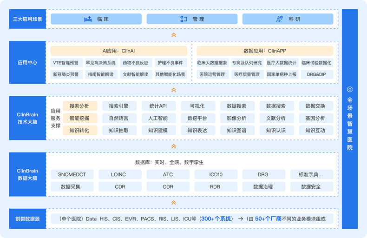367x238 pixels.
Task: Click the 基因分析 box
Action: 316,118
